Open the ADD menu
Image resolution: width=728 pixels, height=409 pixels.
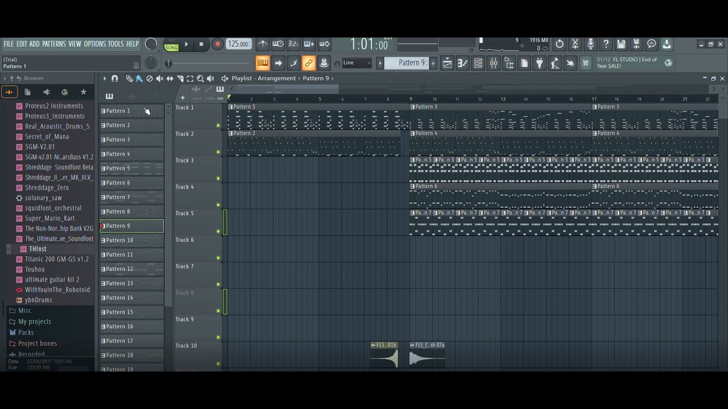35,44
